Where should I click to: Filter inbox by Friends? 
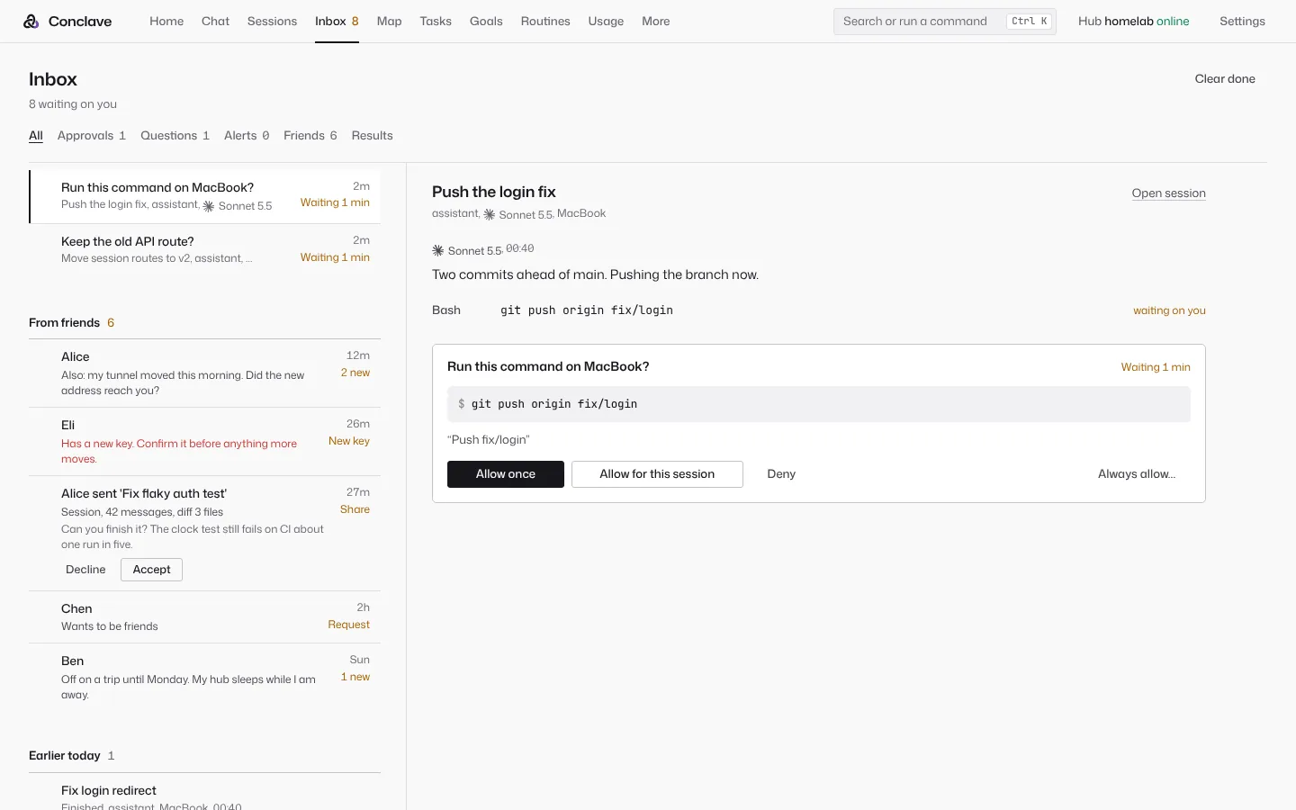coord(310,136)
